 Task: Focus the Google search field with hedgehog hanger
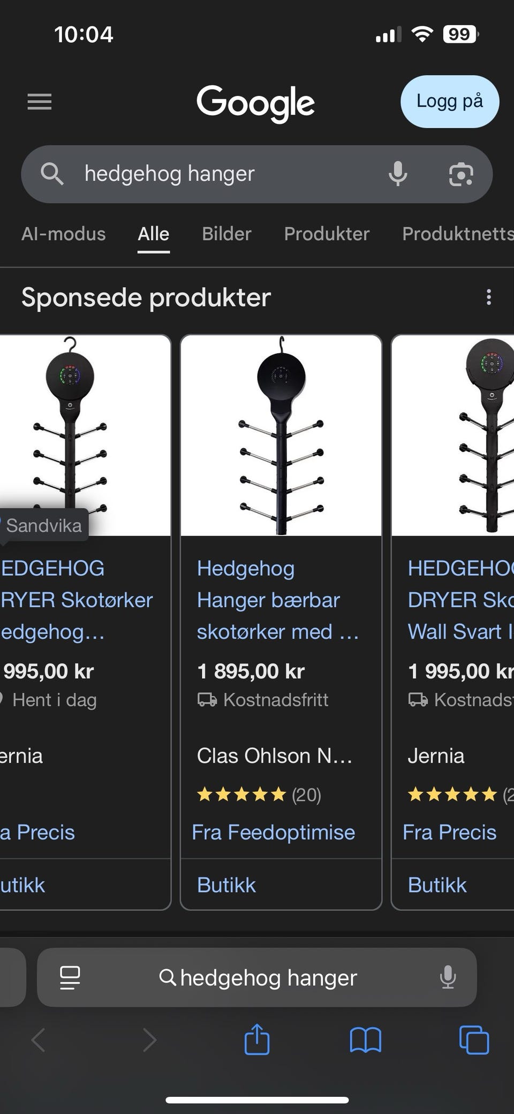[225, 174]
